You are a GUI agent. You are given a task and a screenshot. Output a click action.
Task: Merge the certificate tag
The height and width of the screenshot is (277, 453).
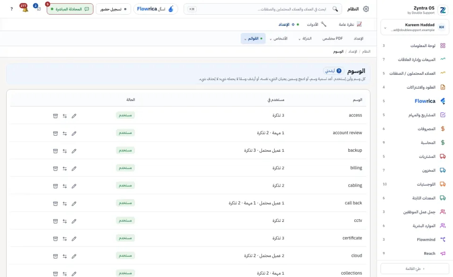pos(65,239)
